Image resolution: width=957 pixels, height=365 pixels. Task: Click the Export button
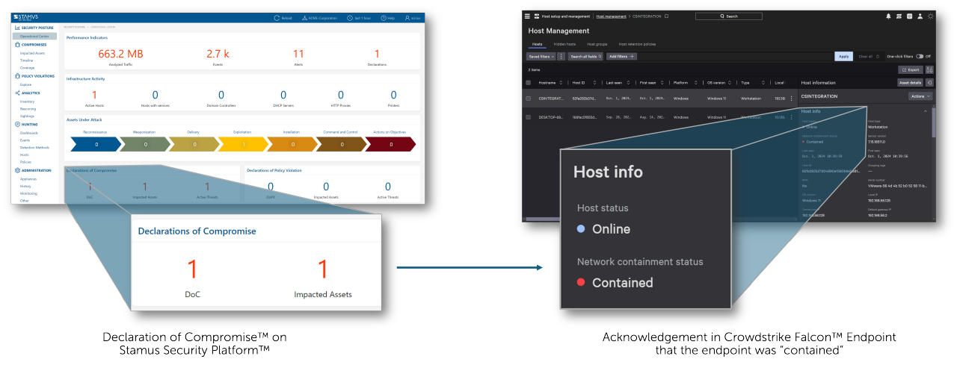coord(910,69)
